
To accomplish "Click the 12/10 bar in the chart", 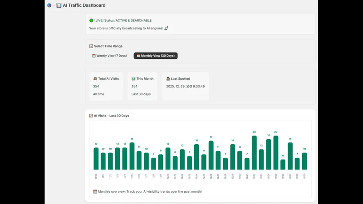I will [168, 159].
